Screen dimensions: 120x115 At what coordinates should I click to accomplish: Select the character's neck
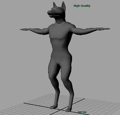(x=60, y=20)
